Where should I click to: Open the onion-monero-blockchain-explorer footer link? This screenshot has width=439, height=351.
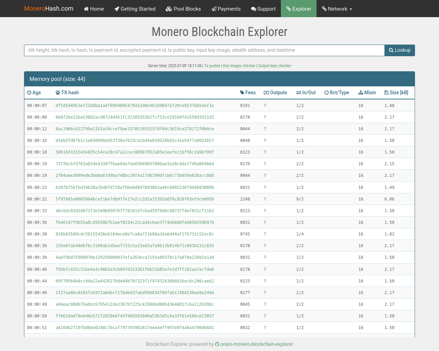point(257,344)
